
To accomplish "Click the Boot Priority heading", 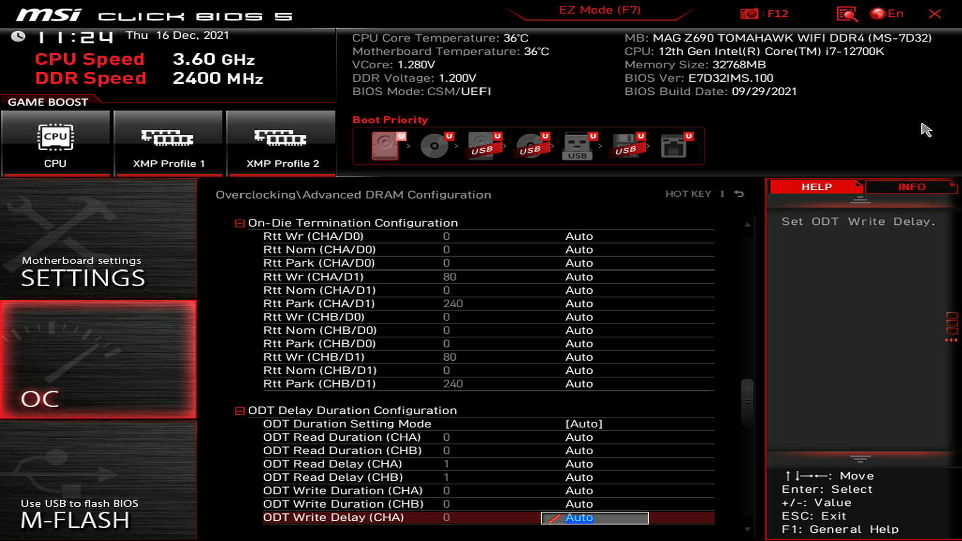I will click(390, 120).
